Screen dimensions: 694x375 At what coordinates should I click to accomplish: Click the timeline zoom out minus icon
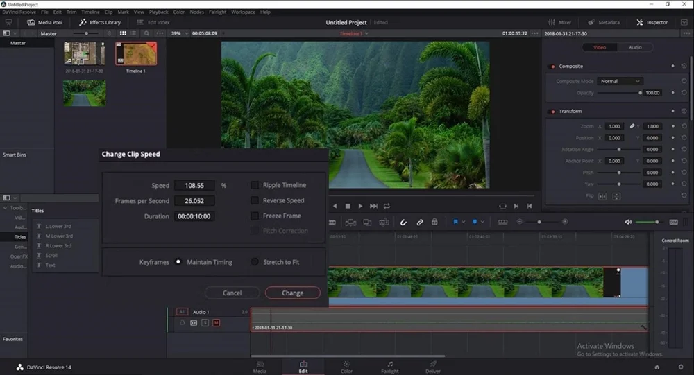click(x=520, y=222)
